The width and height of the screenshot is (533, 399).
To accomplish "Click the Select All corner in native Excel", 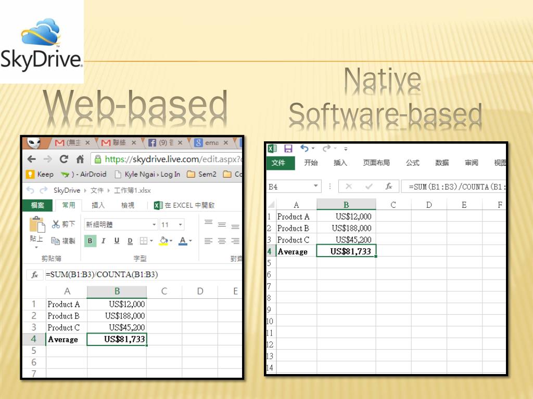I will click(271, 205).
